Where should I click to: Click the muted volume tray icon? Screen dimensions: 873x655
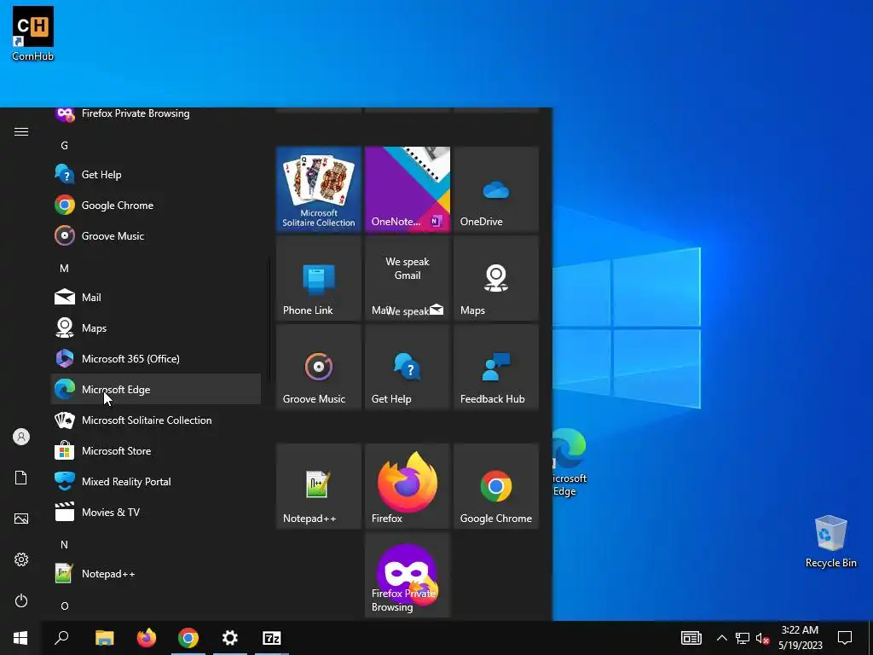(x=762, y=638)
